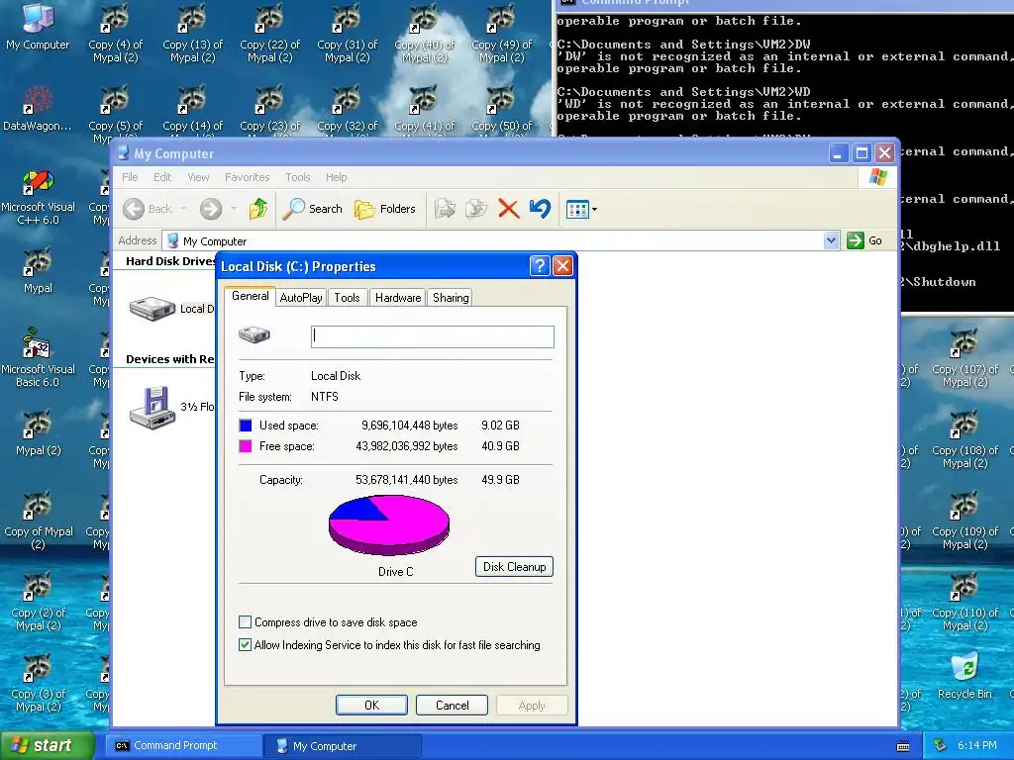1014x760 pixels.
Task: Enable Compress drive to save disk space
Action: click(x=246, y=622)
